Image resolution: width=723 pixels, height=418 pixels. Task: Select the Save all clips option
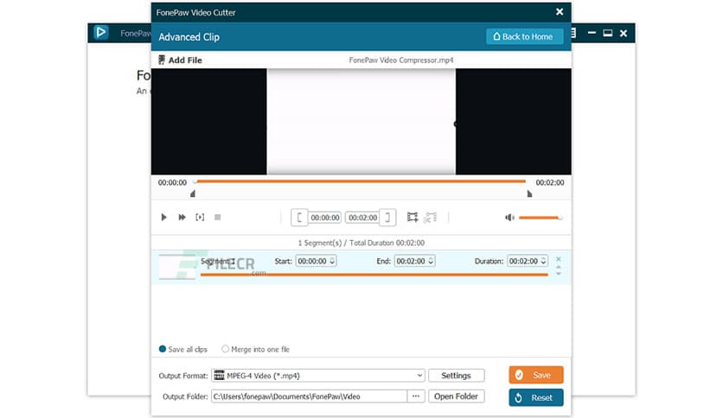183,349
